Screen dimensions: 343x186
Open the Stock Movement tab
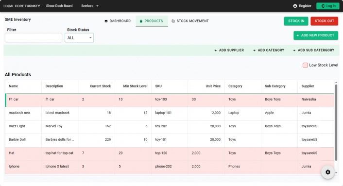[190, 21]
